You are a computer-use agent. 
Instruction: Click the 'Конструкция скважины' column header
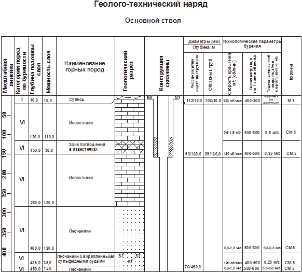(x=164, y=73)
